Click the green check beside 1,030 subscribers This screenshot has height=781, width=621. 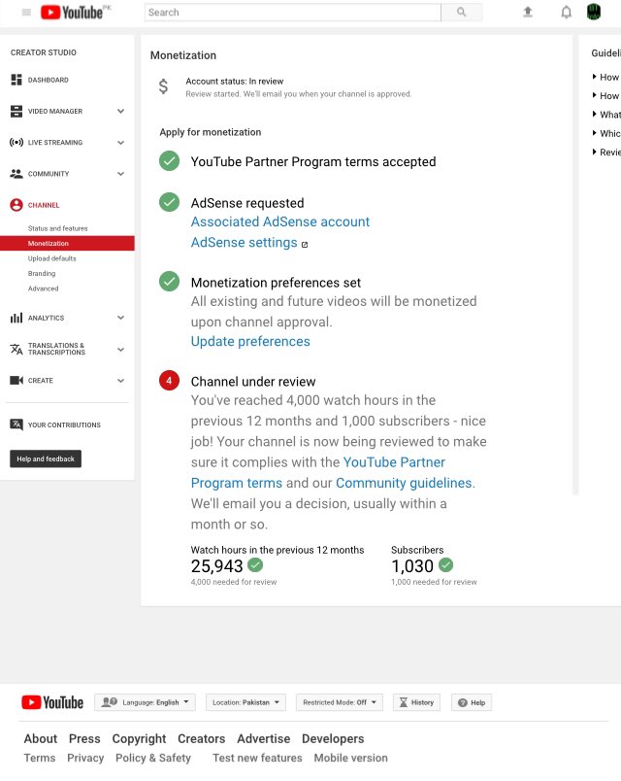click(445, 565)
